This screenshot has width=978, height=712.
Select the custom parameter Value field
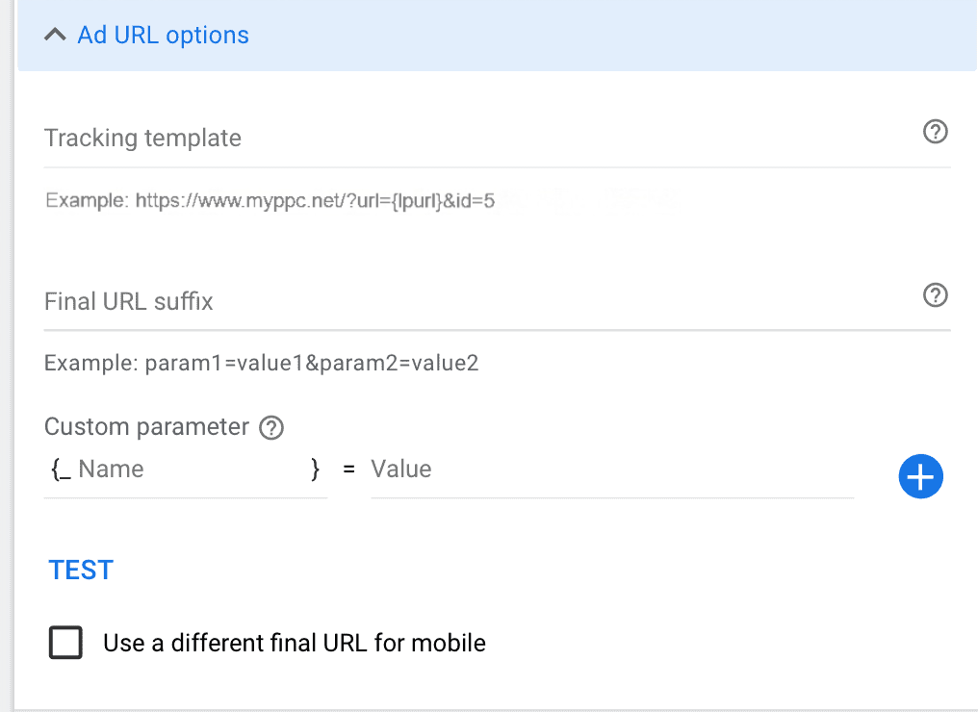click(x=612, y=470)
